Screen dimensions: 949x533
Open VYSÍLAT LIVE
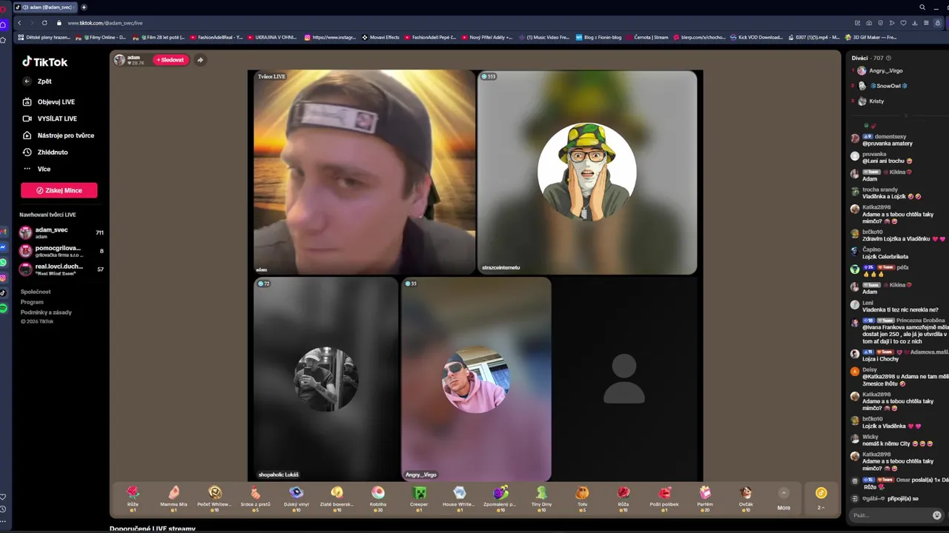pyautogui.click(x=50, y=118)
